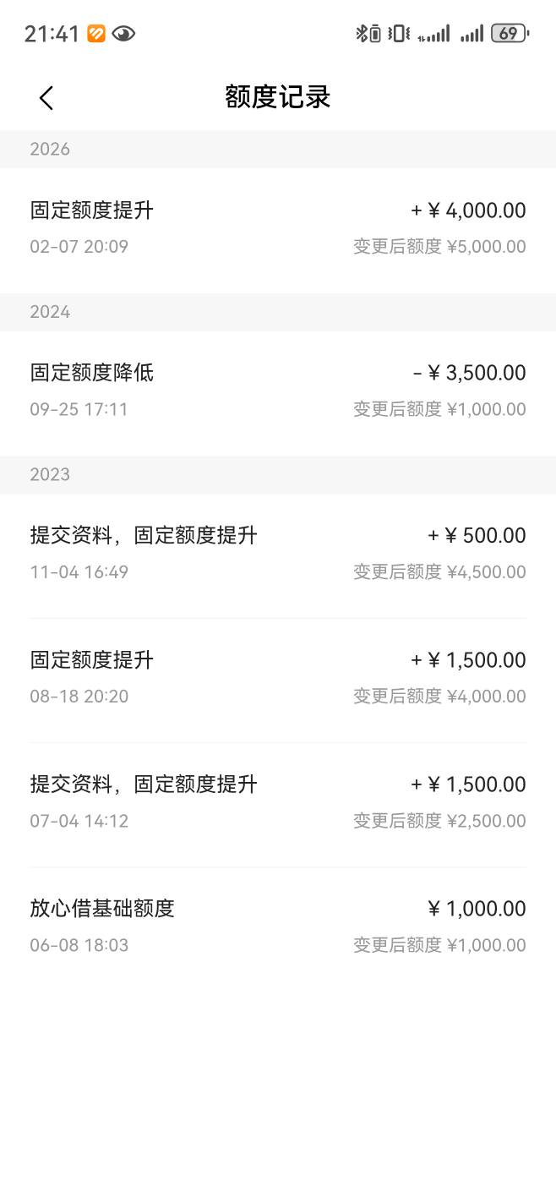556x1197 pixels.
Task: Tap the back arrow
Action: 46,98
